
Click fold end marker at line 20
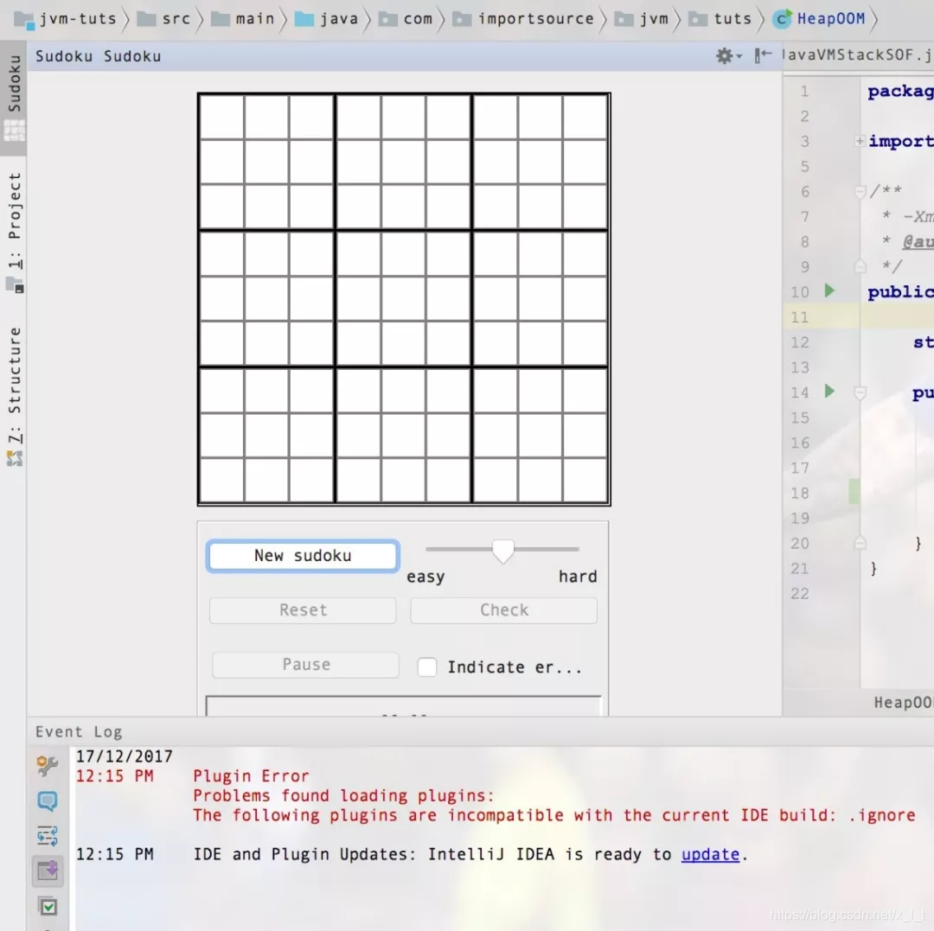coord(860,543)
